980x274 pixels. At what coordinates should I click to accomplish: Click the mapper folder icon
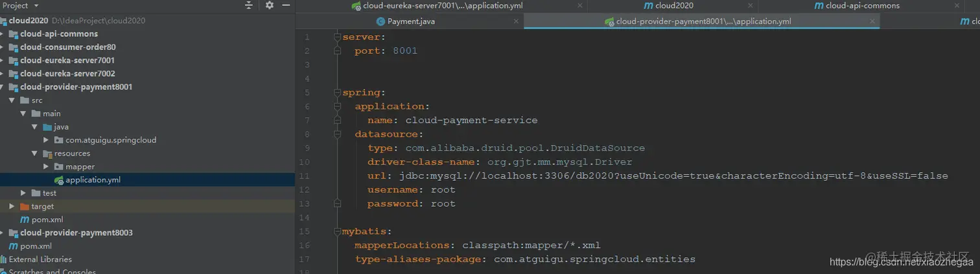[59, 166]
